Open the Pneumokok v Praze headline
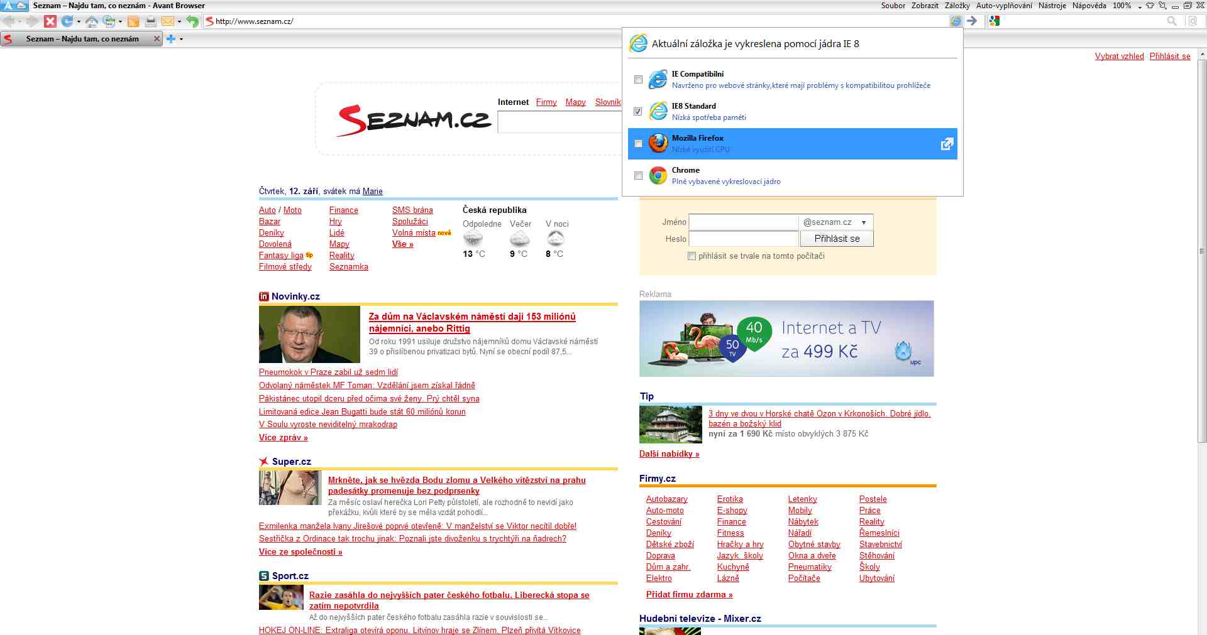Image resolution: width=1207 pixels, height=635 pixels. (328, 372)
